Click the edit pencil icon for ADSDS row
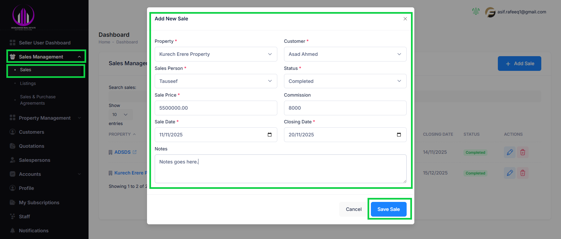 pyautogui.click(x=510, y=152)
